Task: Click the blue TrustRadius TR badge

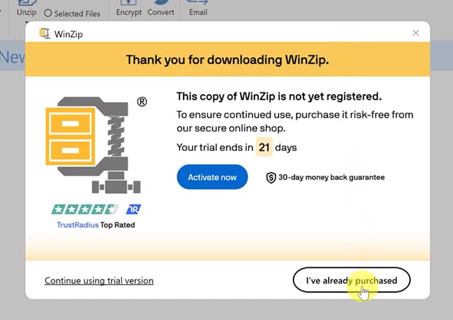Action: click(x=133, y=209)
